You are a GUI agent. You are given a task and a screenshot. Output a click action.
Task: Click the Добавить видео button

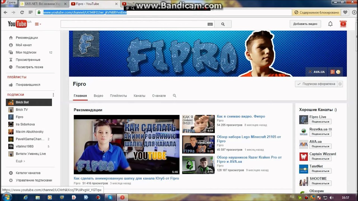pos(305,24)
